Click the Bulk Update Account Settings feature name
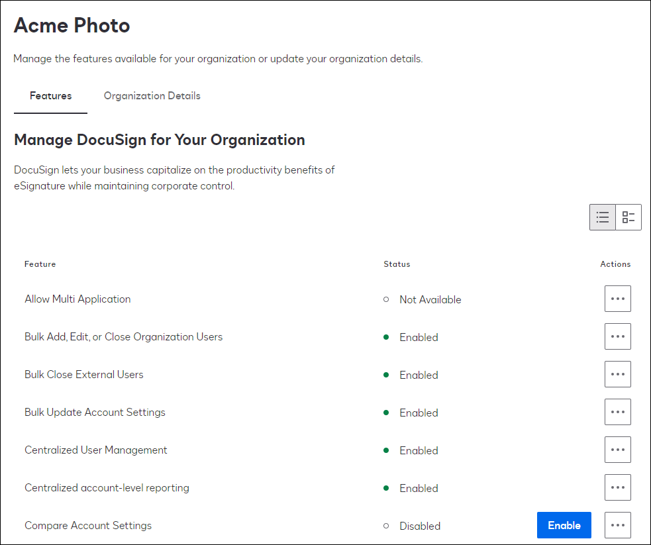The width and height of the screenshot is (651, 545). (95, 413)
